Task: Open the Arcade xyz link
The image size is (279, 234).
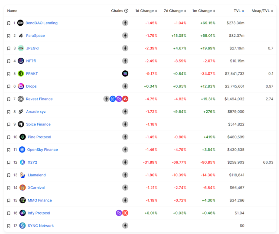Action: click(x=36, y=111)
